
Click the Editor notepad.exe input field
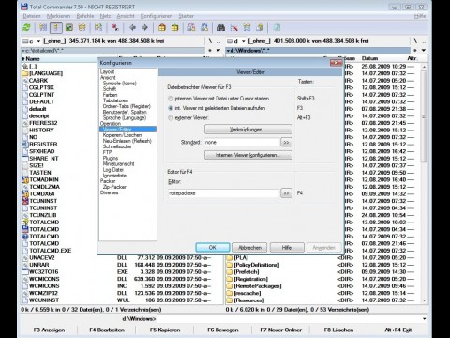tap(223, 193)
